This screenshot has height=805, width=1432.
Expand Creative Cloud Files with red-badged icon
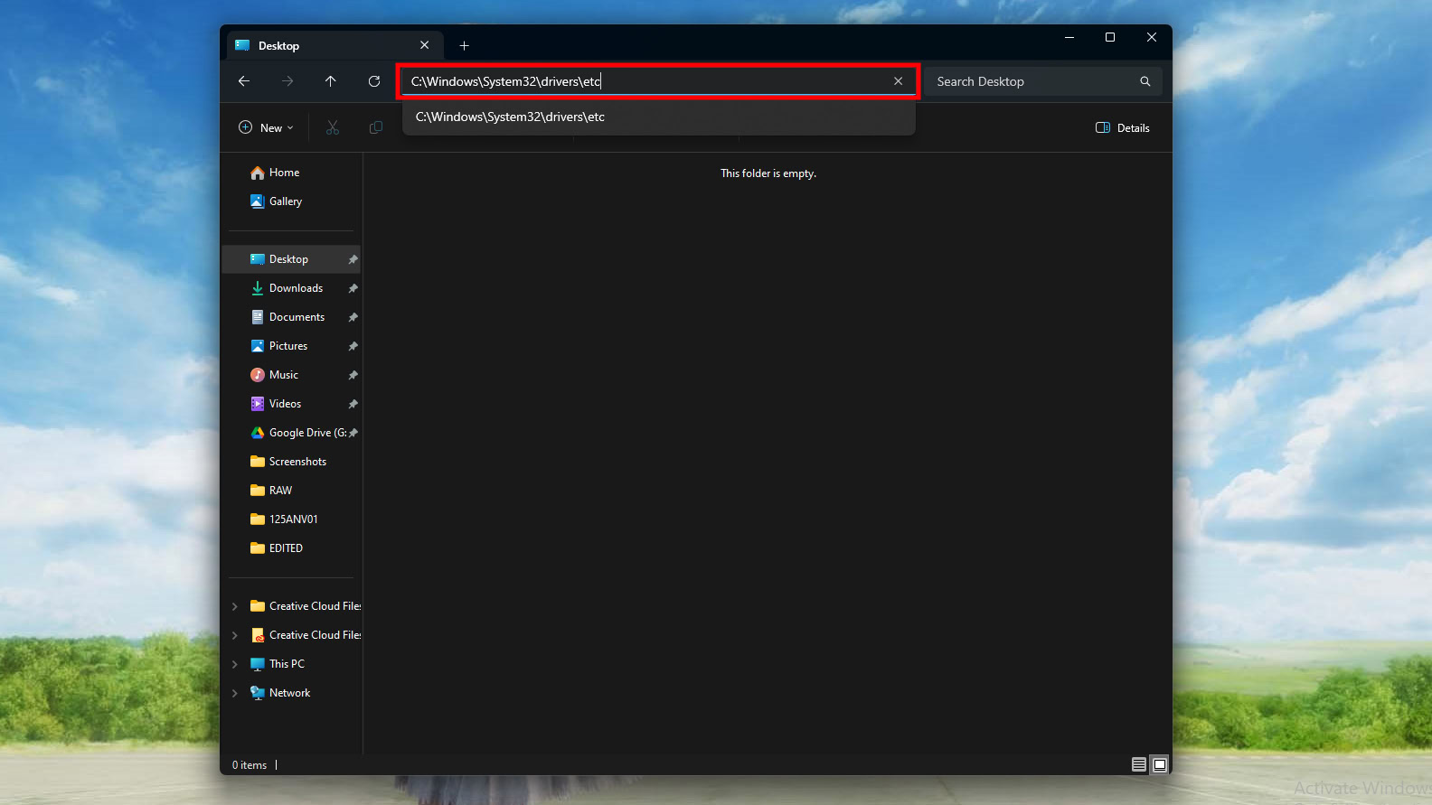click(235, 635)
